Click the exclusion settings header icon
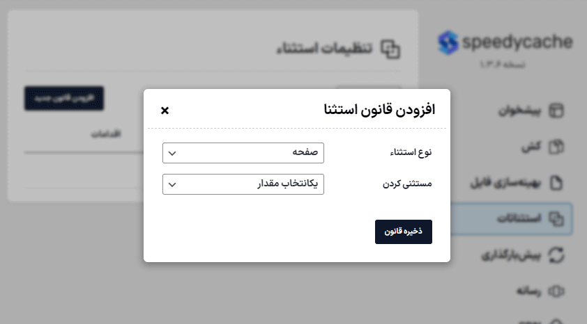 point(392,49)
